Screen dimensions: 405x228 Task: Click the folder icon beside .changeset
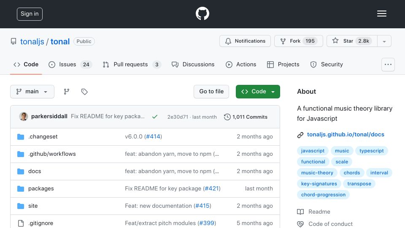[x=21, y=137]
